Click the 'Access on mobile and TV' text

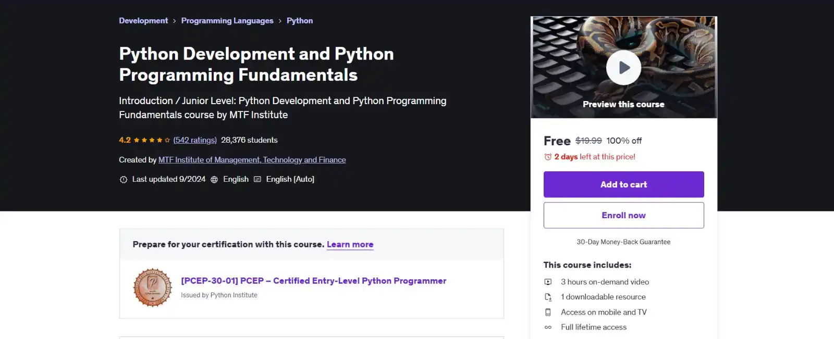tap(604, 312)
